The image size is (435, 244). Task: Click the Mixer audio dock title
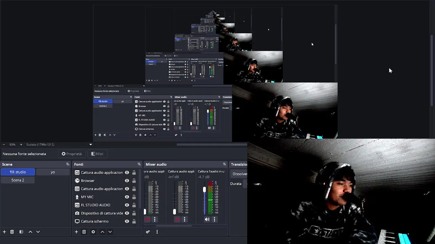[x=156, y=164]
